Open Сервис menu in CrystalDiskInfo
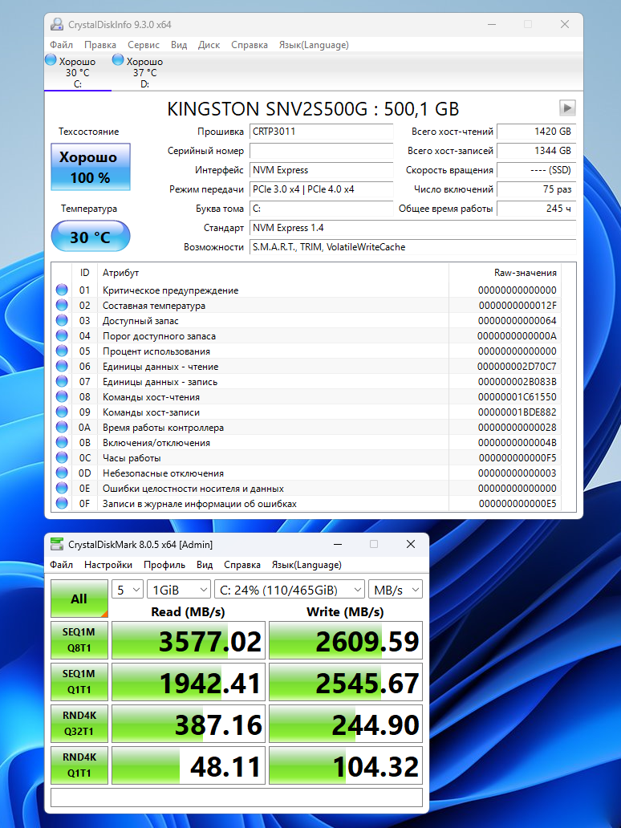Screen dimensions: 621x828 tap(143, 45)
